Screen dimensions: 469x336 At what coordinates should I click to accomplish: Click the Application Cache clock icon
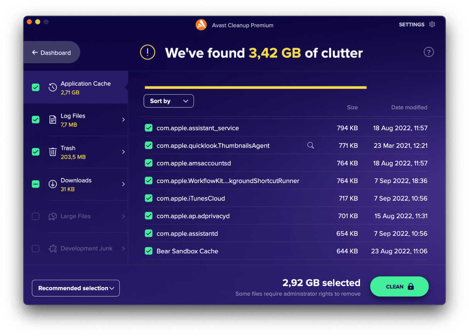52,88
